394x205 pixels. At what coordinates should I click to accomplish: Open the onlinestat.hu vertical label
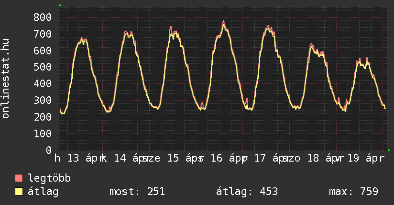6,79
